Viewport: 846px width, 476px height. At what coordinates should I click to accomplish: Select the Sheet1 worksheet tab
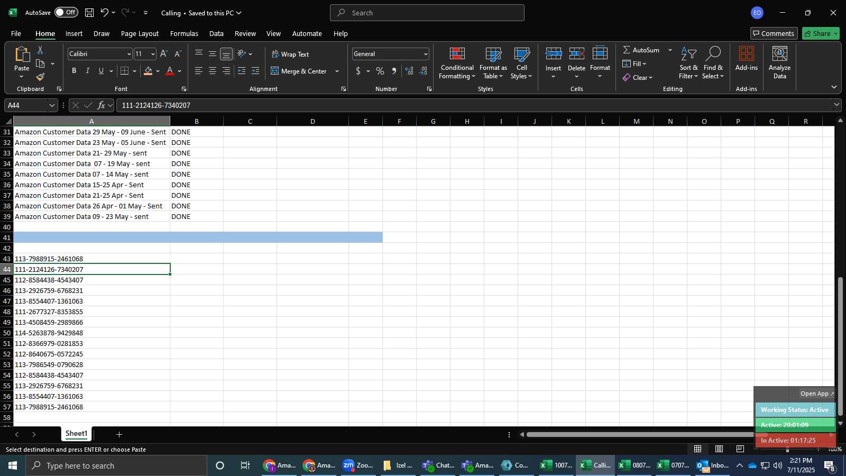coord(76,434)
